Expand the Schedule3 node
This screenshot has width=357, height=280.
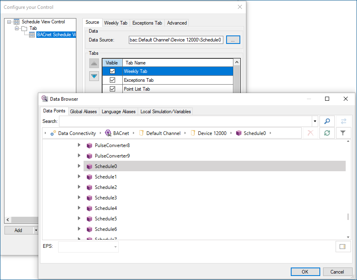point(79,197)
